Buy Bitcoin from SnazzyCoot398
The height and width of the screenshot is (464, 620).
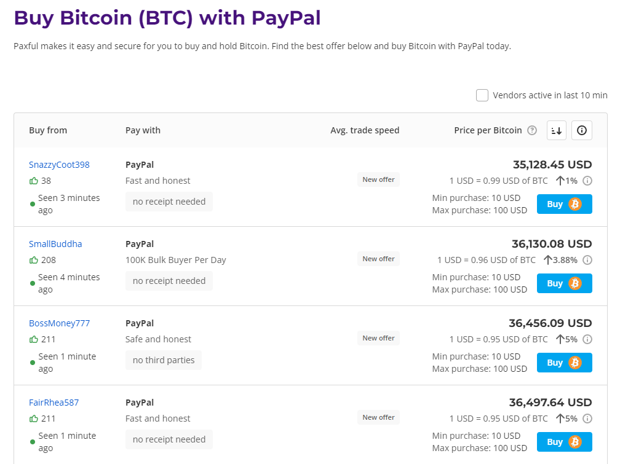pos(564,204)
